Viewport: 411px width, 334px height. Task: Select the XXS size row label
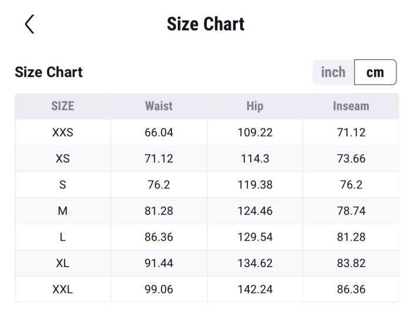click(63, 133)
